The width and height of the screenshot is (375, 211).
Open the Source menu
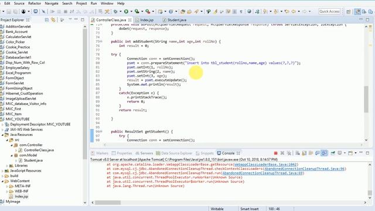click(19, 4)
